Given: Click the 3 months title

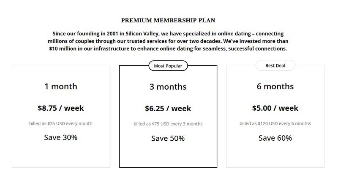Looking at the screenshot, I should click(x=168, y=87).
